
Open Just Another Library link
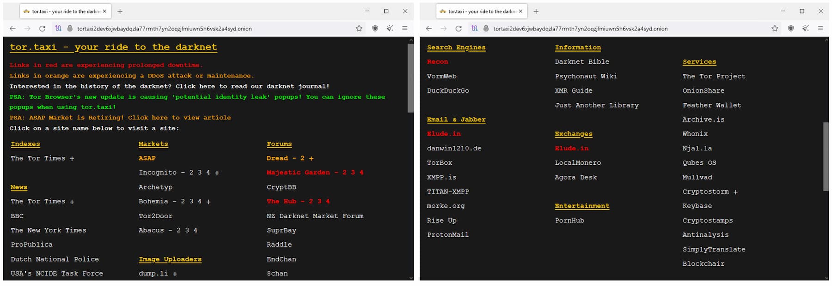click(597, 105)
